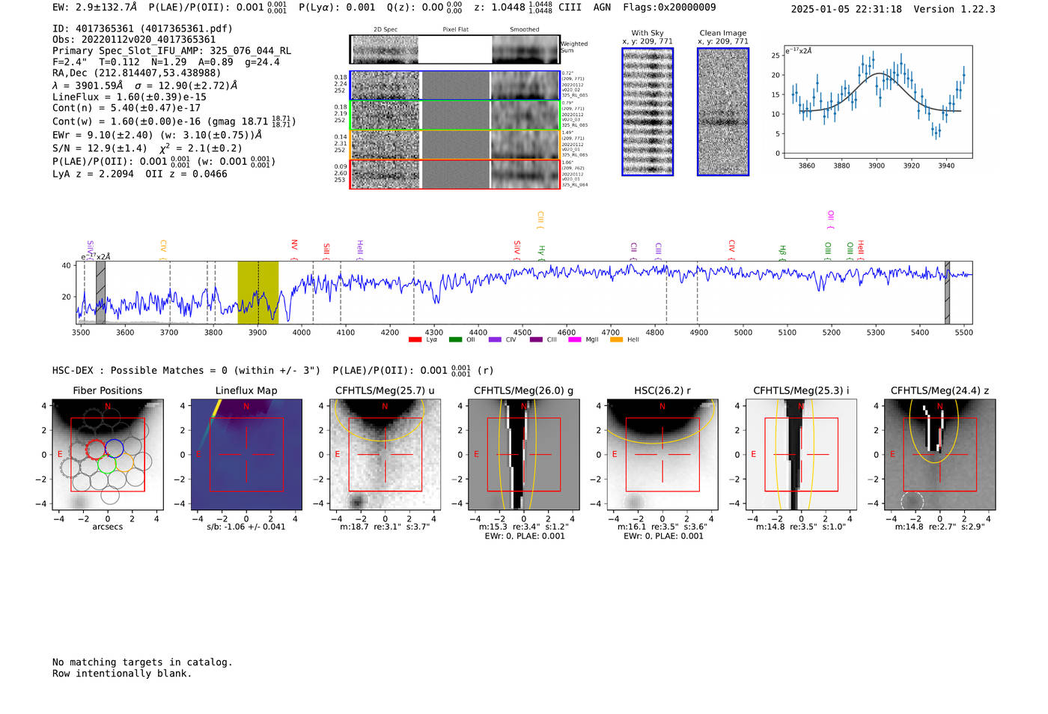Click the 'F=2.4" T=0.112' parameters line

coord(166,62)
